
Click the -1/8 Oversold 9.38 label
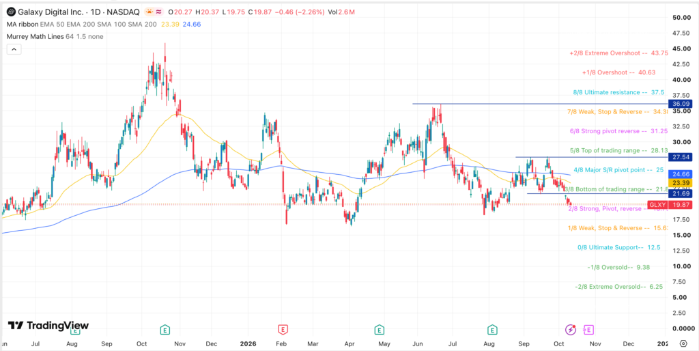point(618,267)
